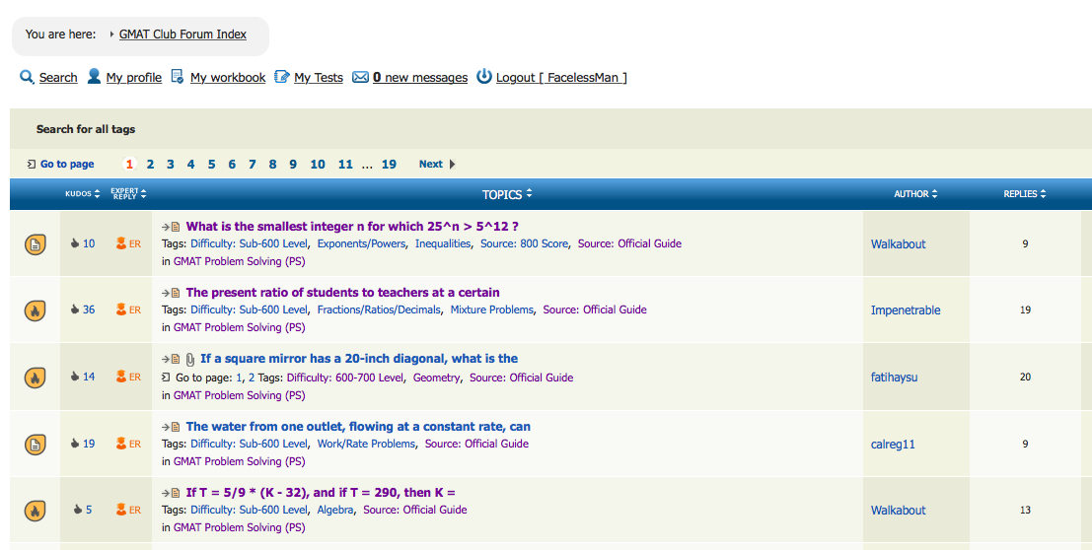Open author profile of fatihaysu
The image size is (1092, 550).
[894, 377]
